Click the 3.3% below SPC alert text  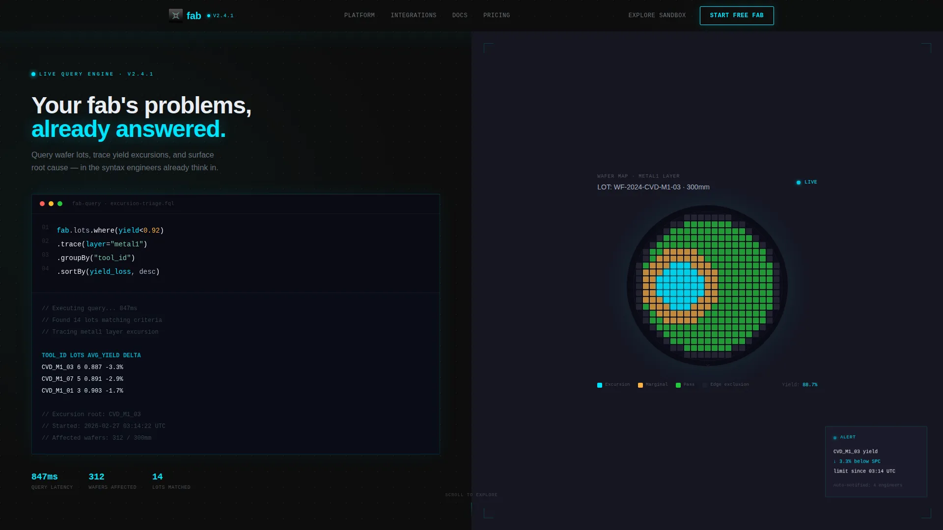coord(857,461)
